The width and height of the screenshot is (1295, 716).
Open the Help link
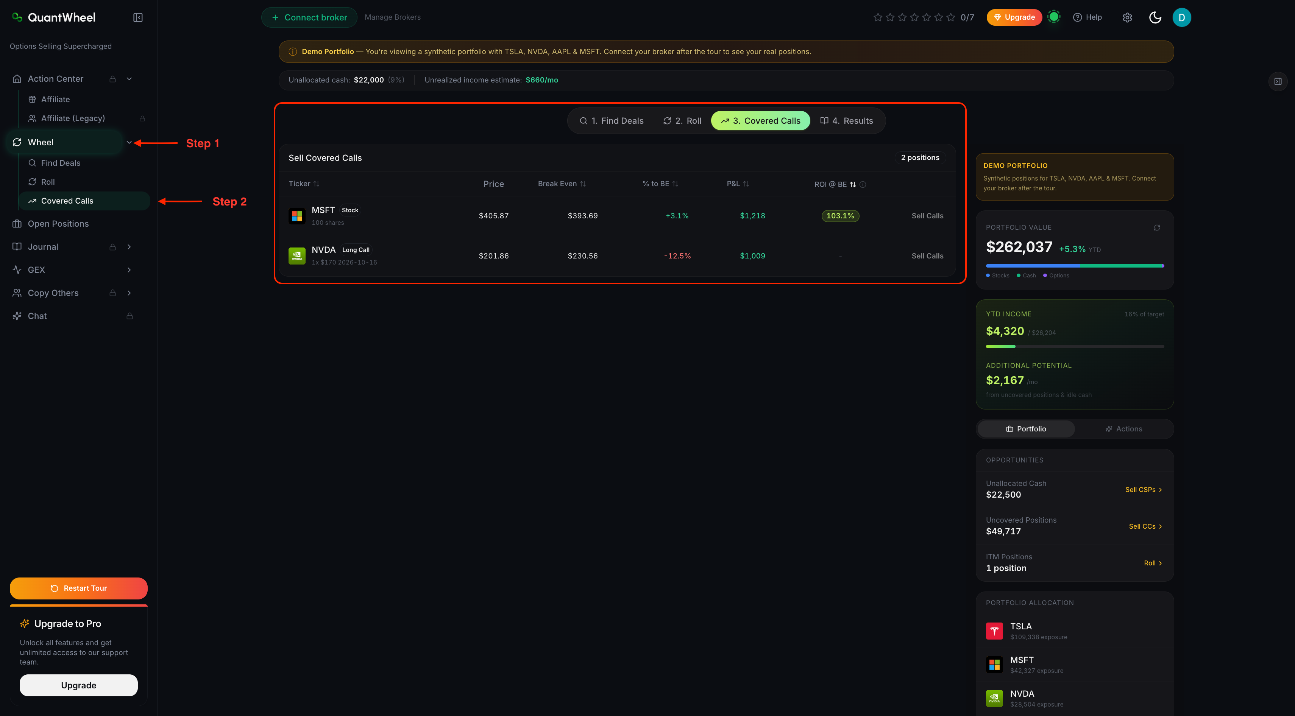1087,17
